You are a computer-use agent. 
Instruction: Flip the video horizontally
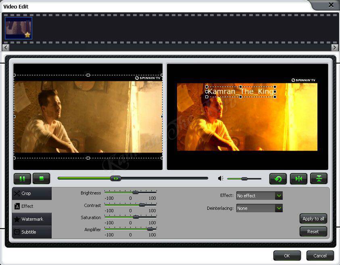[298, 179]
